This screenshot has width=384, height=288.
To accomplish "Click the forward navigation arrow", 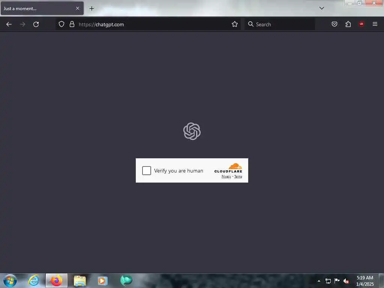I will point(22,24).
